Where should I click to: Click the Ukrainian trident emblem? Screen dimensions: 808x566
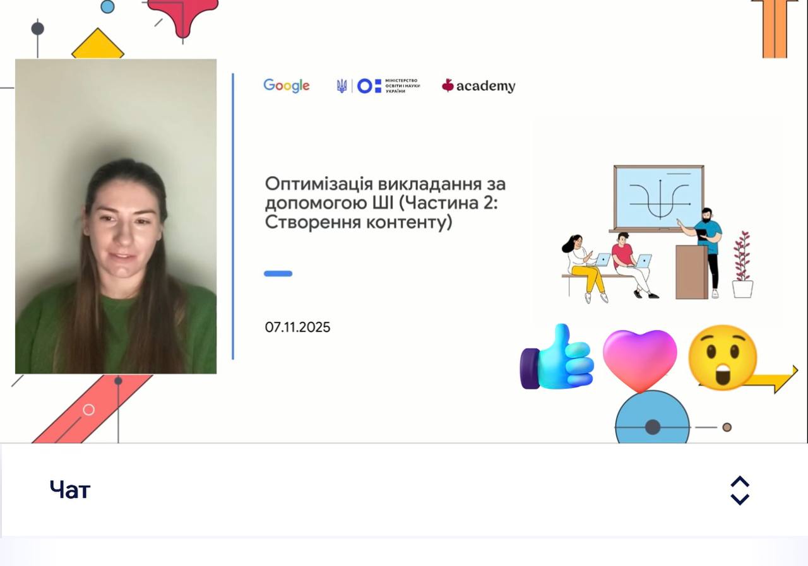342,86
